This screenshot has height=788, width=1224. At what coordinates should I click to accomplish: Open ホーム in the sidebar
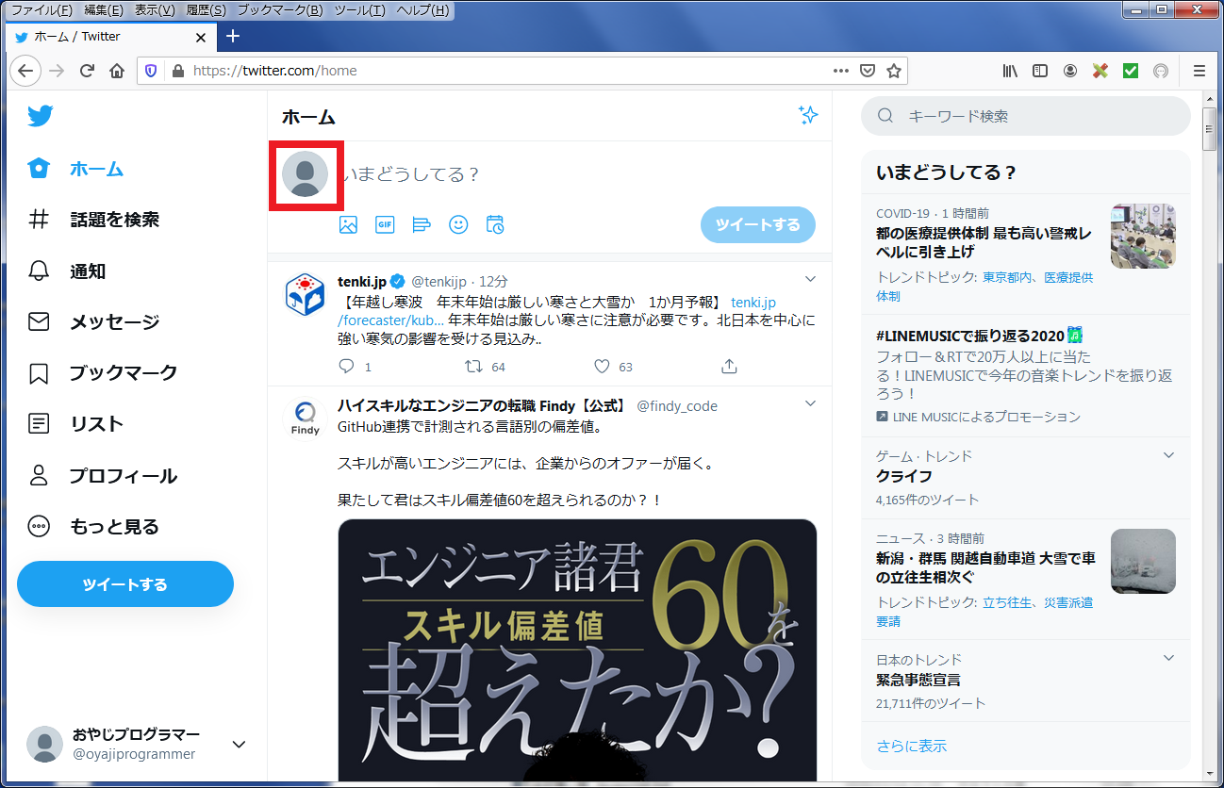click(76, 170)
